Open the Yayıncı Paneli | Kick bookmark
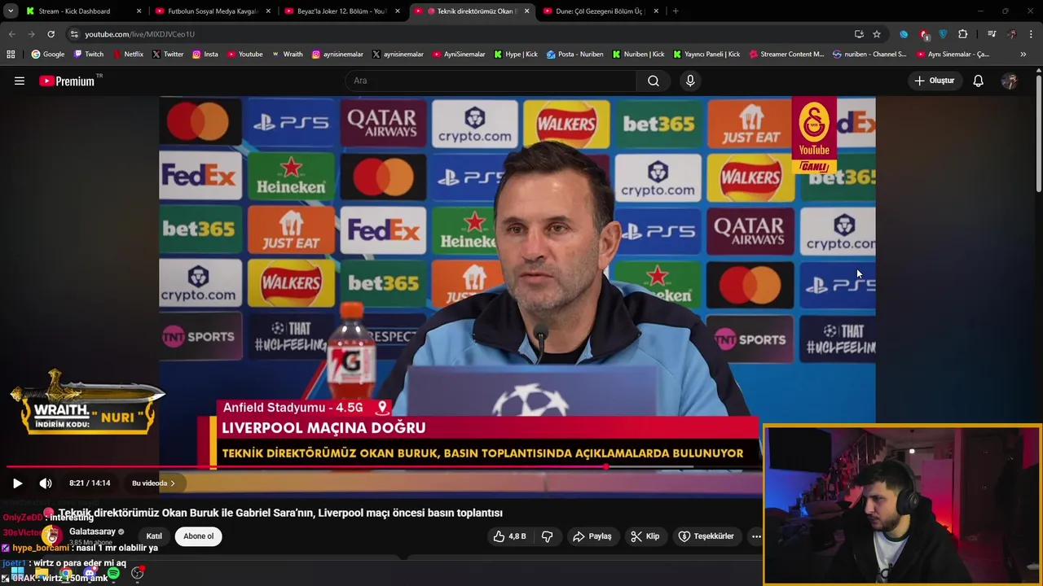Image resolution: width=1043 pixels, height=586 pixels. click(x=706, y=55)
